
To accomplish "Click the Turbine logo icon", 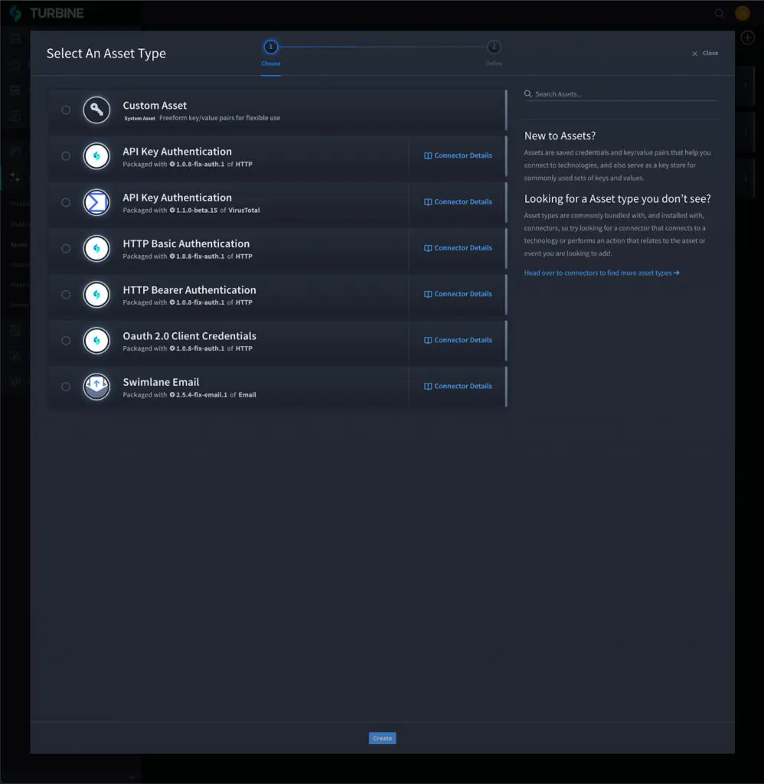I will [x=15, y=13].
